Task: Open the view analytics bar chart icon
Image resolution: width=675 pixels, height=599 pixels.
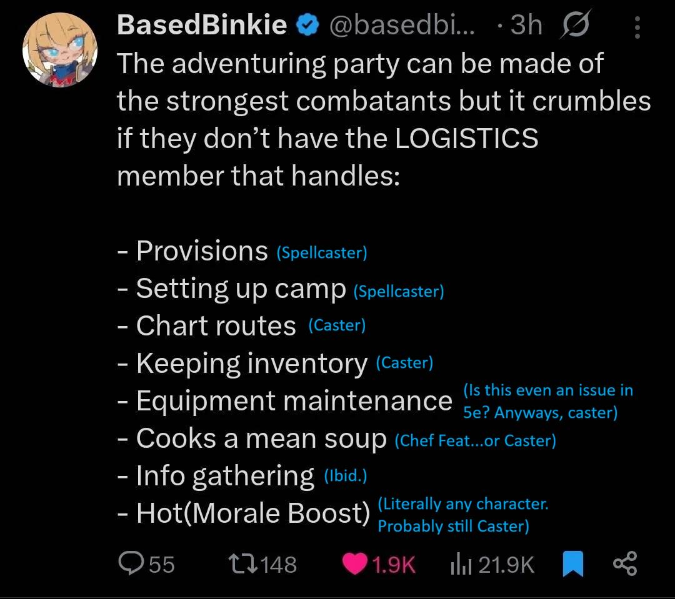Action: (x=460, y=564)
